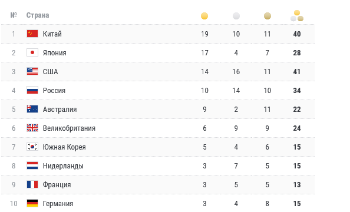Click the silver medal column header icon
Image resolution: width=350 pixels, height=212 pixels.
click(x=236, y=16)
